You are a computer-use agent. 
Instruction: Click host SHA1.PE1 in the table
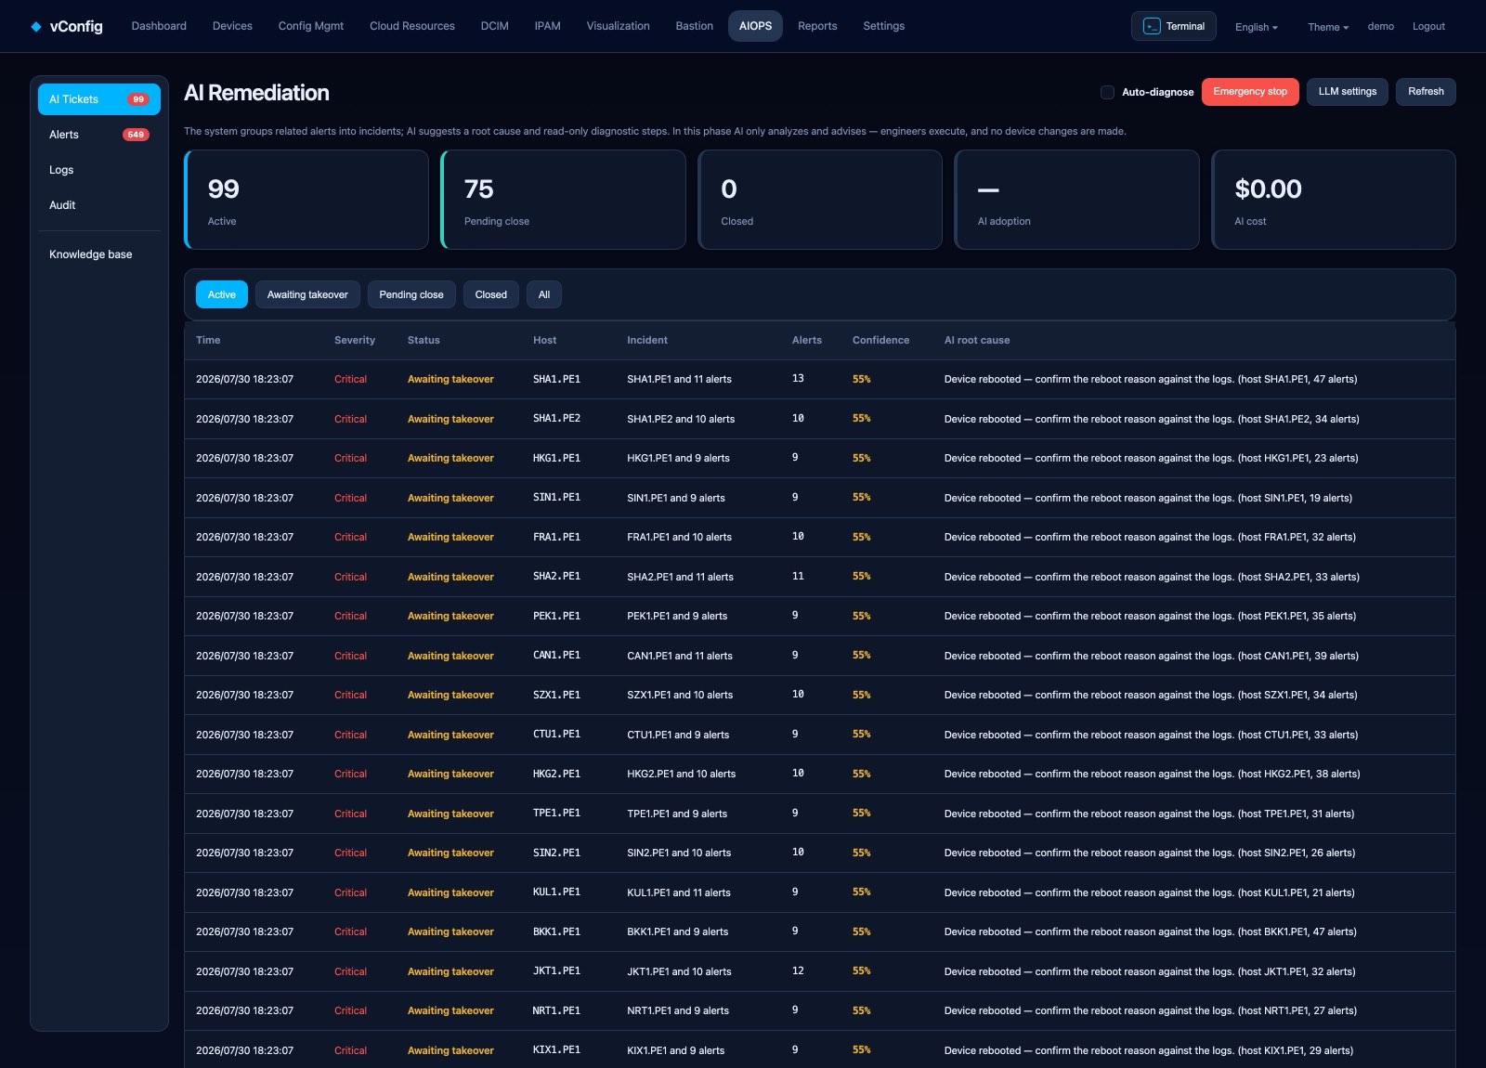[556, 379]
